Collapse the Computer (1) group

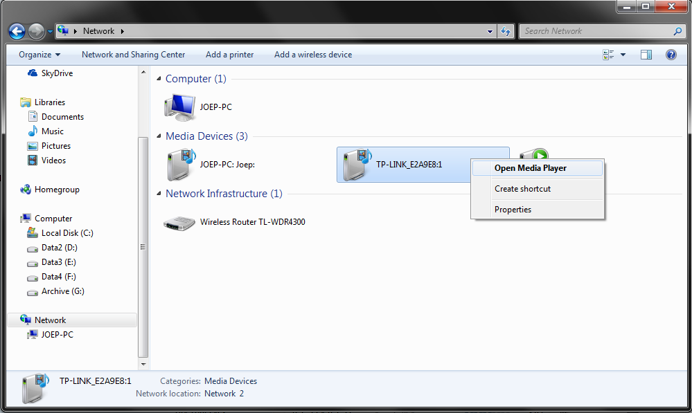tap(159, 78)
